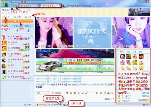
Task: Open the emoji smiley picker
Action: click(x=71, y=93)
